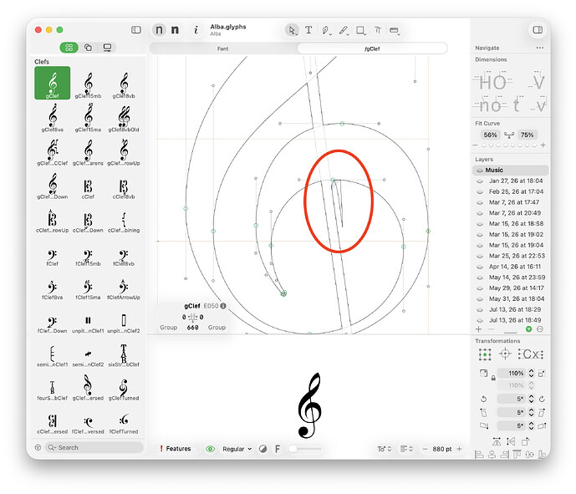Select the arrow Select tool
The image size is (576, 494).
point(292,30)
